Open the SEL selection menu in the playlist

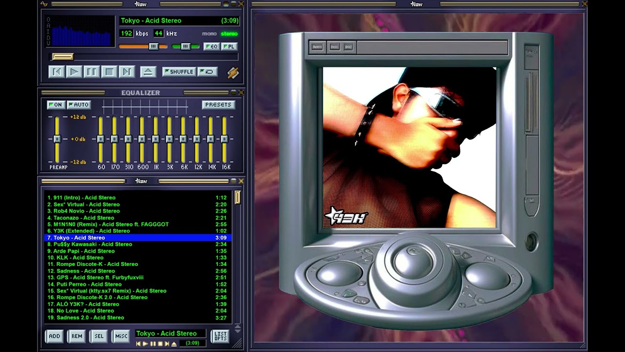coord(99,336)
